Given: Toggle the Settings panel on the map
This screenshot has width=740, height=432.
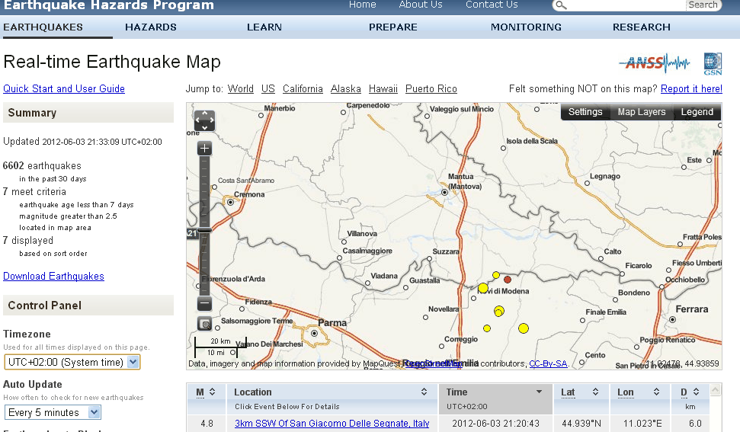Looking at the screenshot, I should tap(585, 112).
